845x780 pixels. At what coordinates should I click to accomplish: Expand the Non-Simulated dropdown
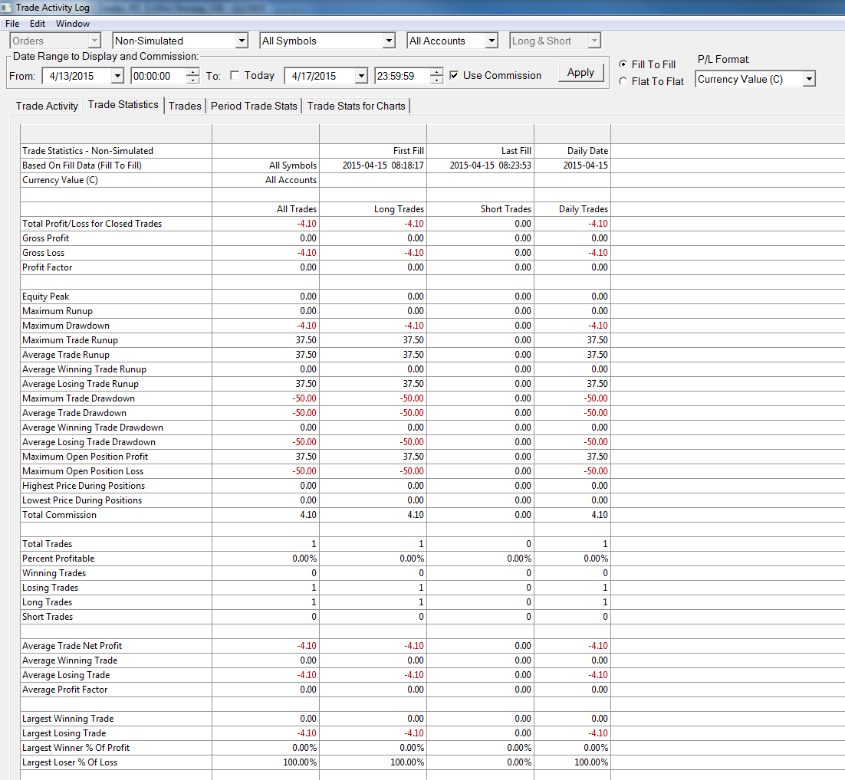pos(242,41)
